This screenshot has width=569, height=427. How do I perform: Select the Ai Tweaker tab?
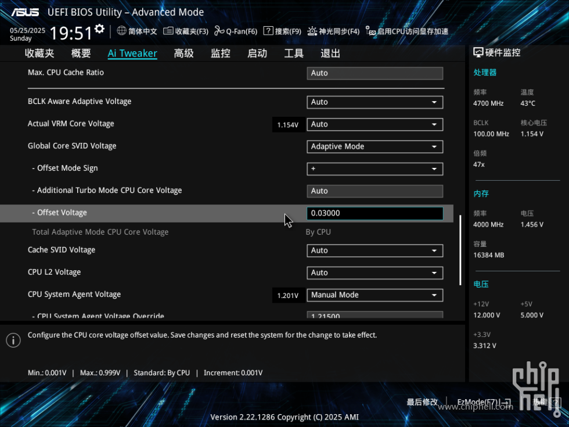click(x=132, y=53)
